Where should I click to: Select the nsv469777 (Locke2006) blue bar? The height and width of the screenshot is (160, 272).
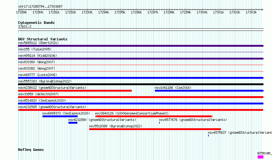coord(141,78)
